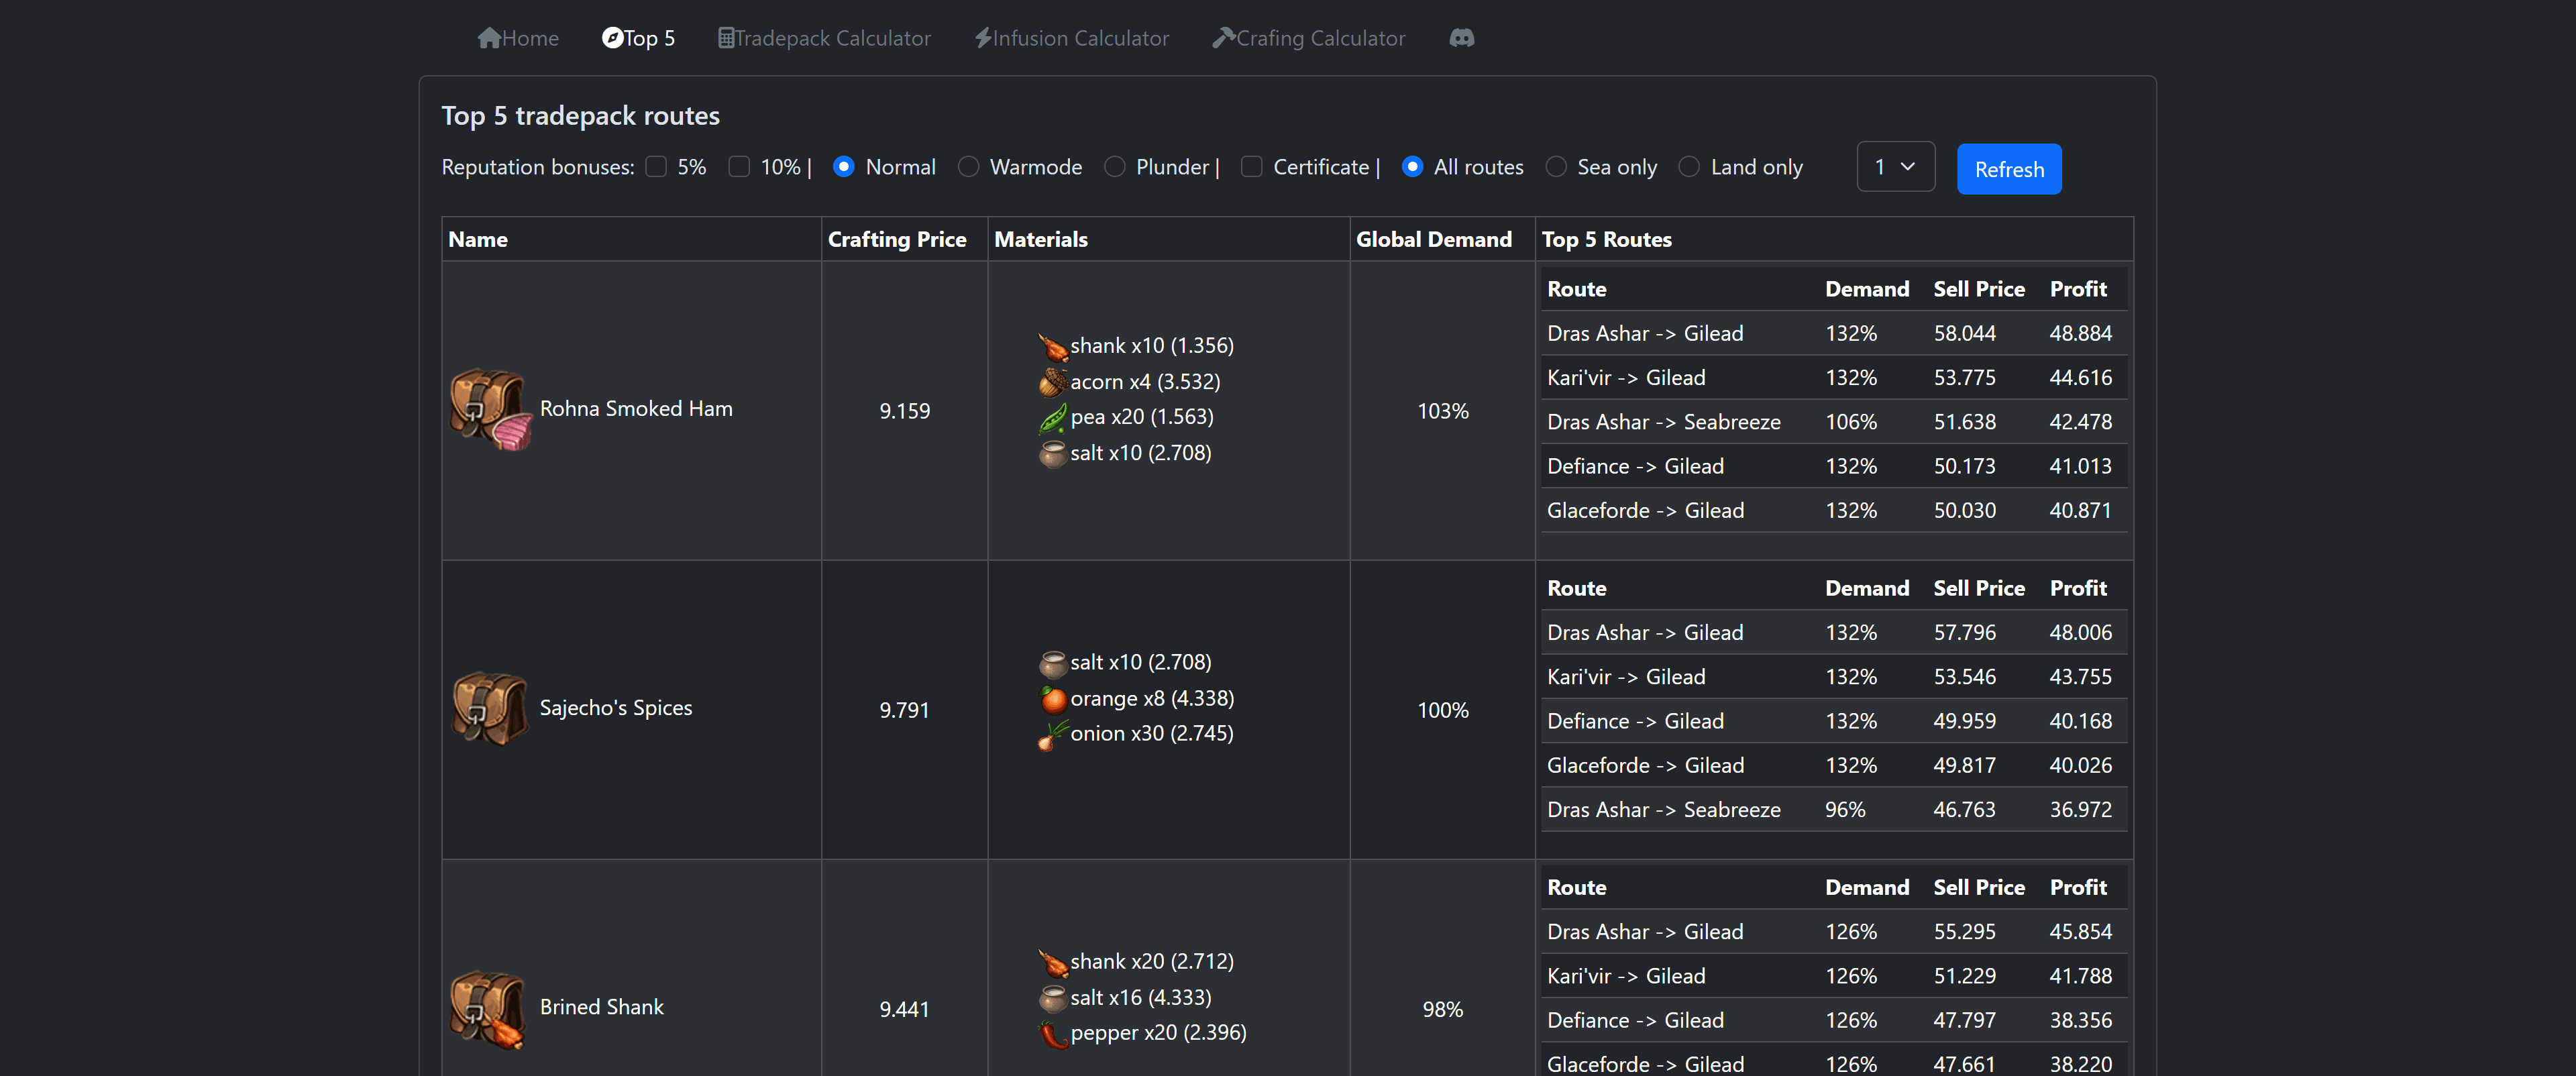The height and width of the screenshot is (1076, 2576).
Task: Click Rohna Smoked Ham's Dras Ashar -> Seabreeze route
Action: click(1663, 422)
